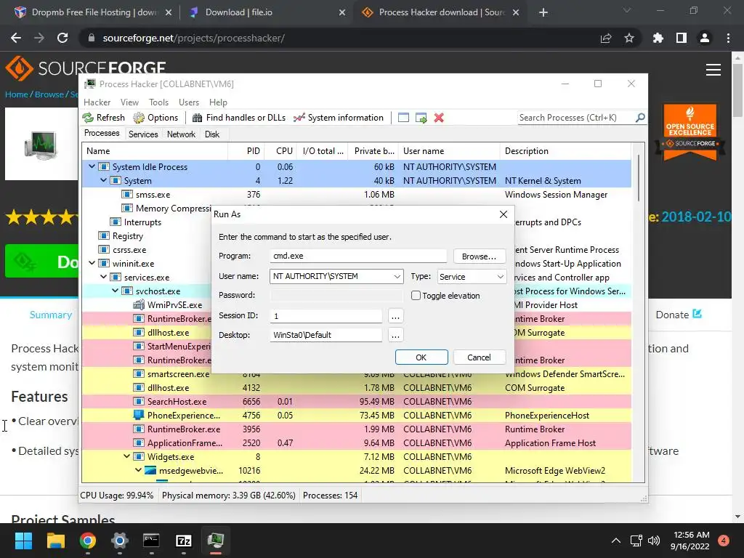The image size is (744, 558).
Task: Click the SourceForge logo
Action: coord(86,68)
